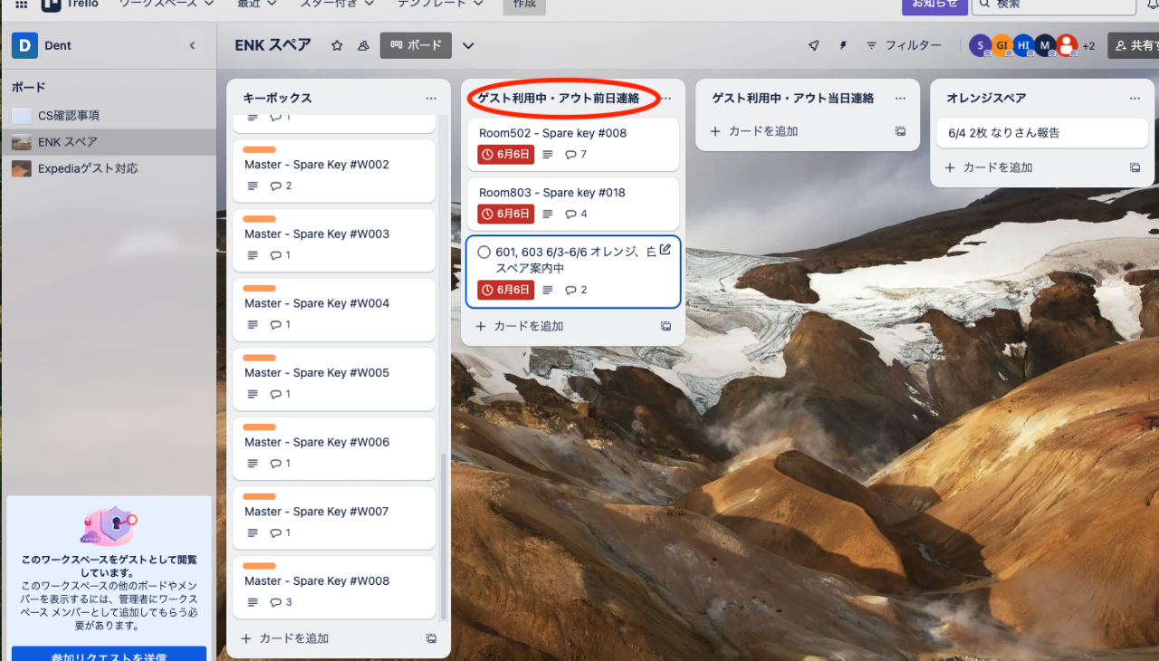Expand the ワークスペース dropdown
This screenshot has width=1159, height=661.
pos(166,5)
